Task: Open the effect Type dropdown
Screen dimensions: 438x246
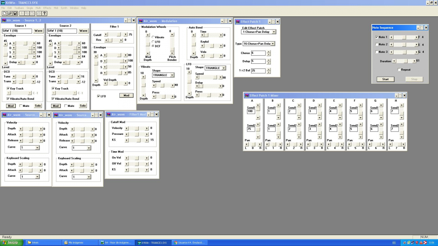Action: pos(272,44)
